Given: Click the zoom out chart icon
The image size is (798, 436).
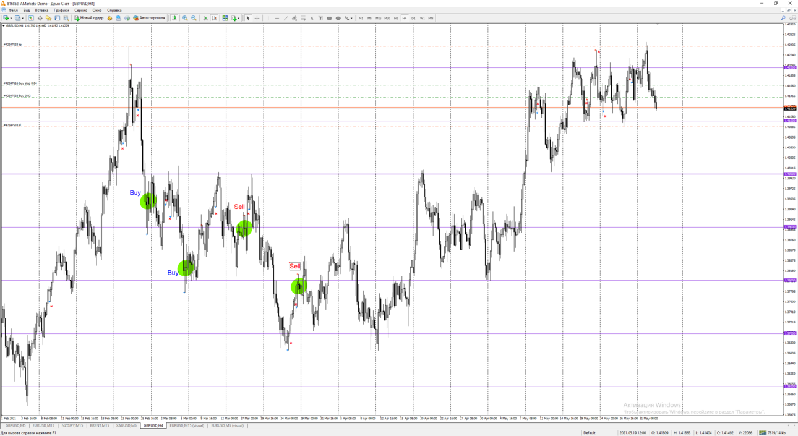Looking at the screenshot, I should pos(194,18).
